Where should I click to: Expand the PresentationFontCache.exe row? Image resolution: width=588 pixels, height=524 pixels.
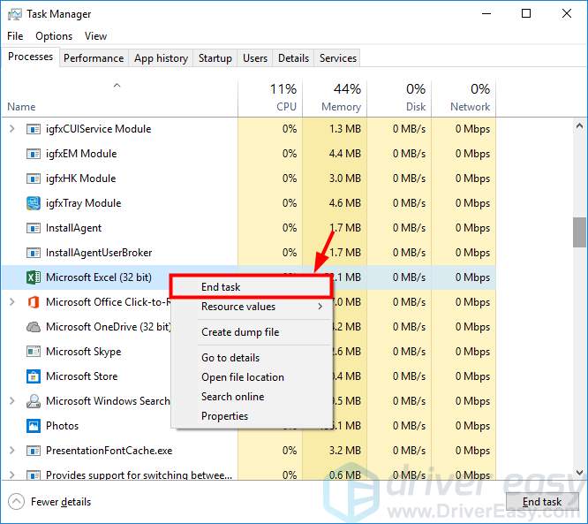coord(11,451)
